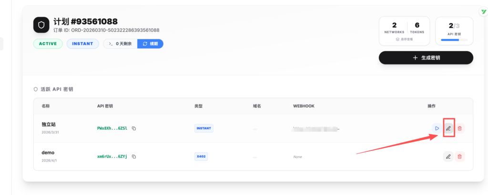Image resolution: width=488 pixels, height=195 pixels.
Task: Click the 0 天剩余 days remaining label
Action: 120,44
